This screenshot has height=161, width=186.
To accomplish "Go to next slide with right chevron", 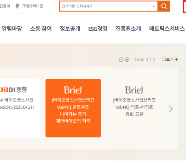I will point(171,109).
